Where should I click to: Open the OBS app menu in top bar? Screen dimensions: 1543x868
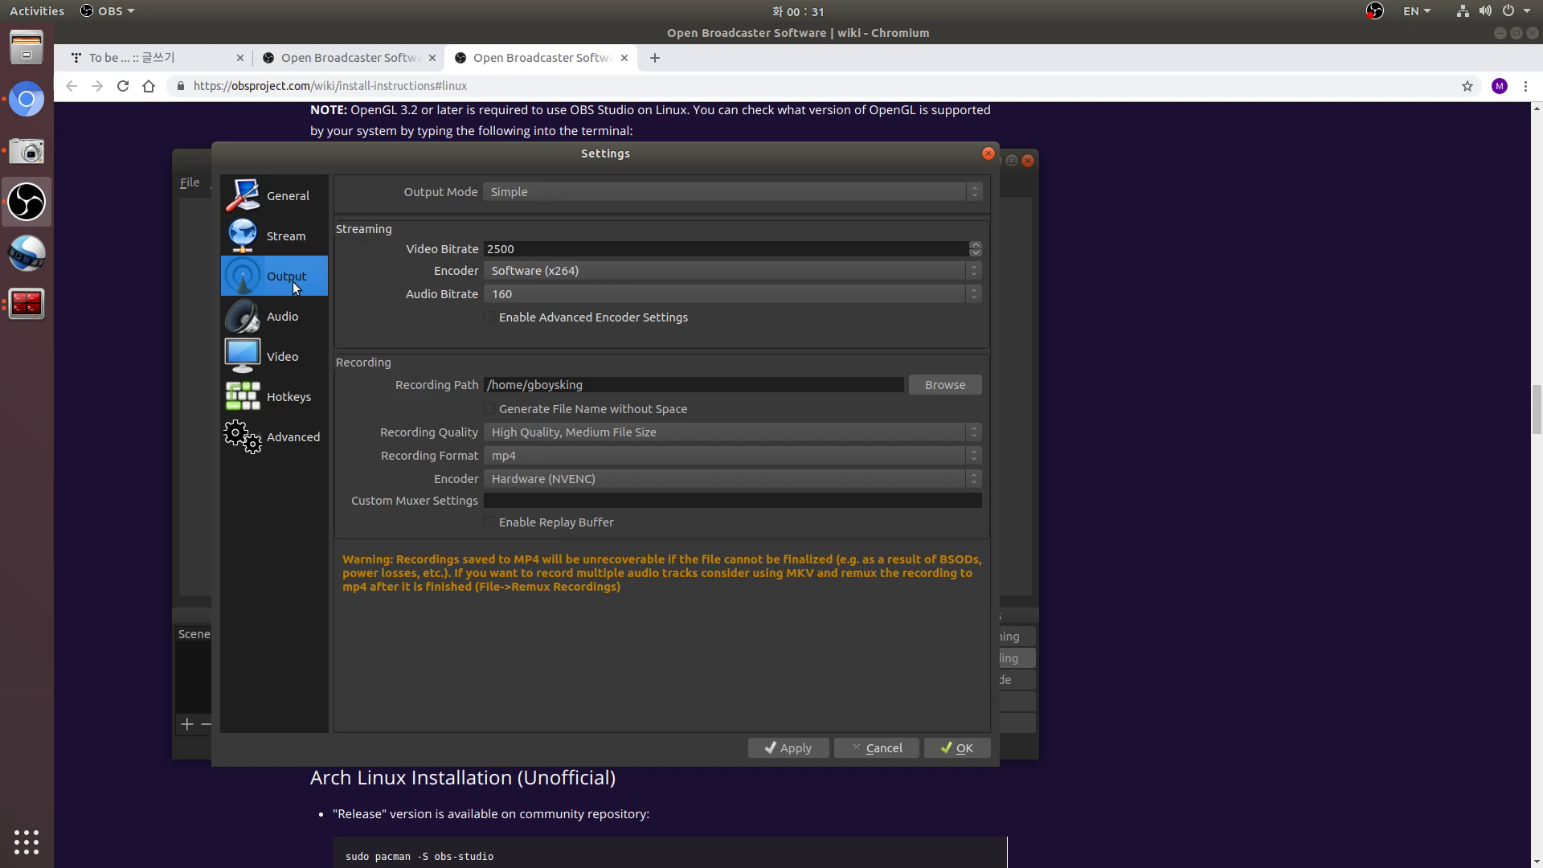click(108, 11)
